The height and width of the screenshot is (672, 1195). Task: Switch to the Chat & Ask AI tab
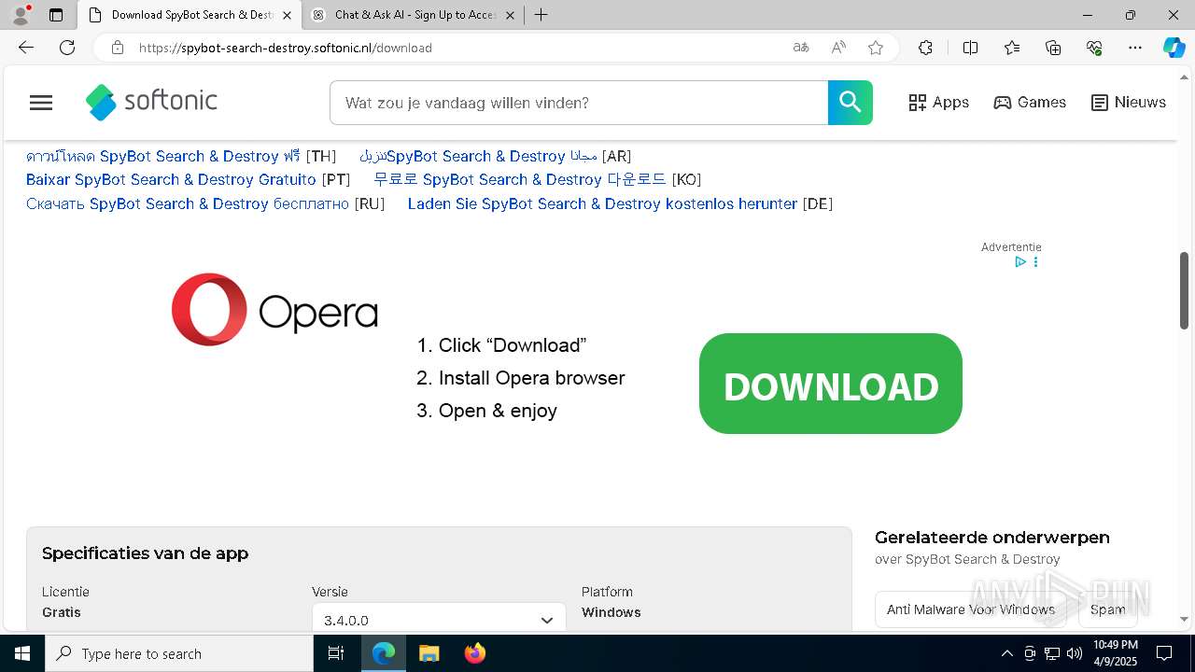(414, 15)
